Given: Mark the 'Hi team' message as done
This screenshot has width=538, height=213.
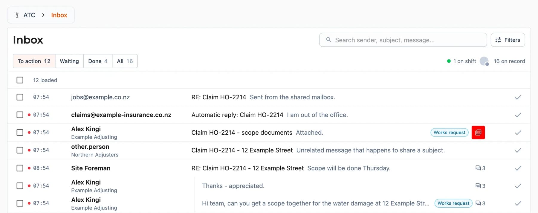Looking at the screenshot, I should 518,203.
